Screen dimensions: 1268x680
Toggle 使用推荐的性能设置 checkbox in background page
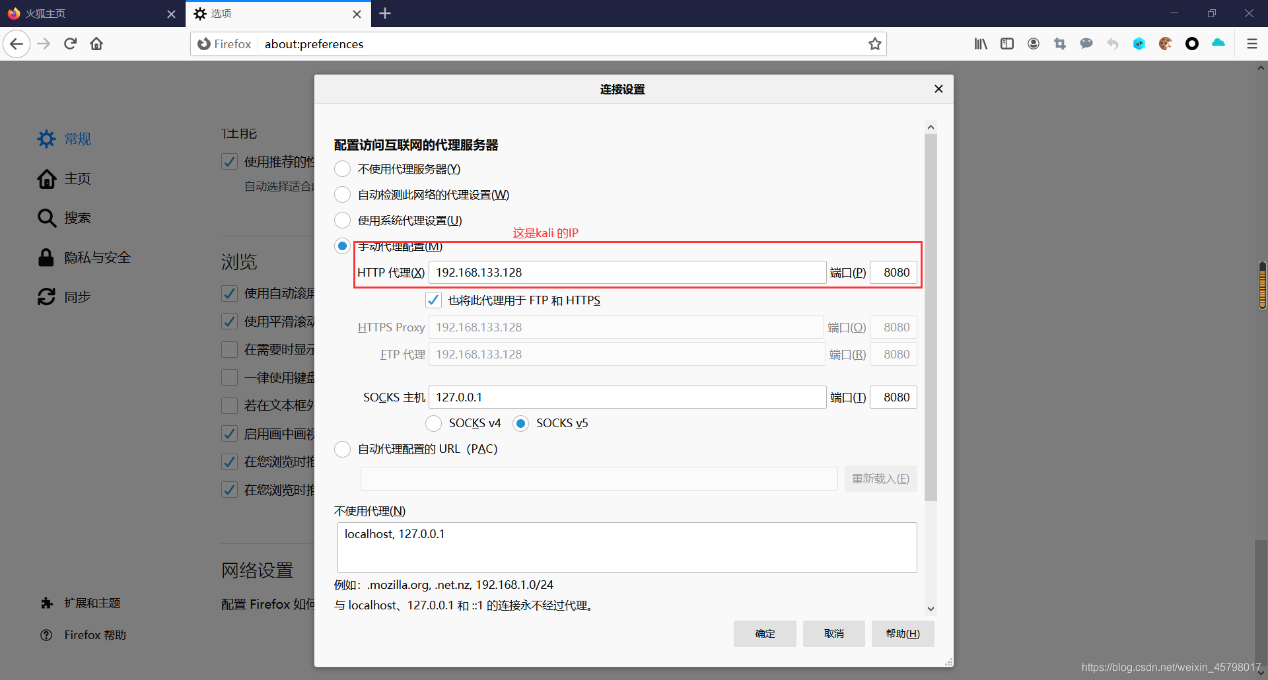tap(229, 162)
